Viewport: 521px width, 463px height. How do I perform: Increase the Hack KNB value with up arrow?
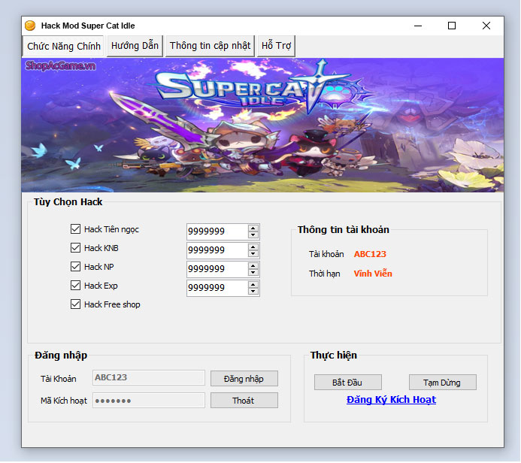[x=253, y=247]
